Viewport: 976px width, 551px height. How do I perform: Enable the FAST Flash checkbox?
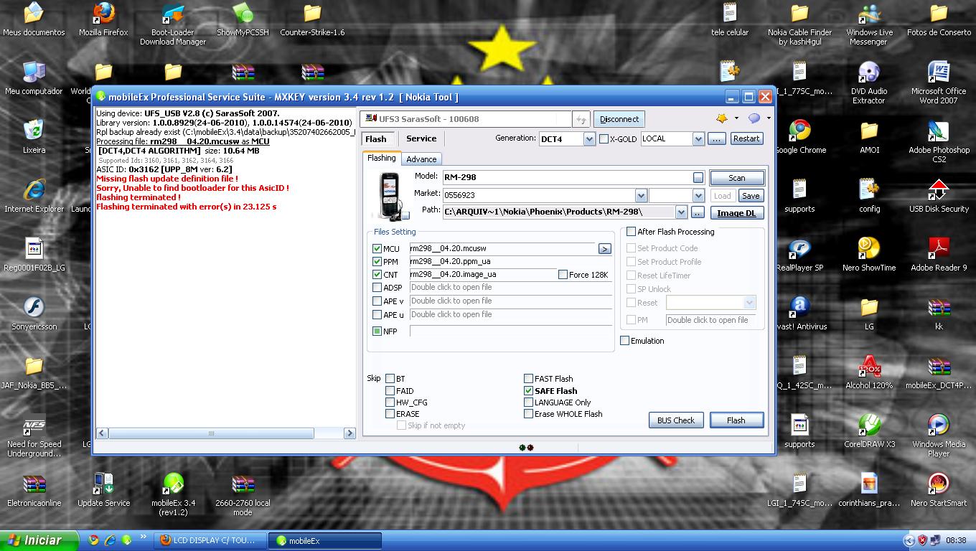coord(528,379)
